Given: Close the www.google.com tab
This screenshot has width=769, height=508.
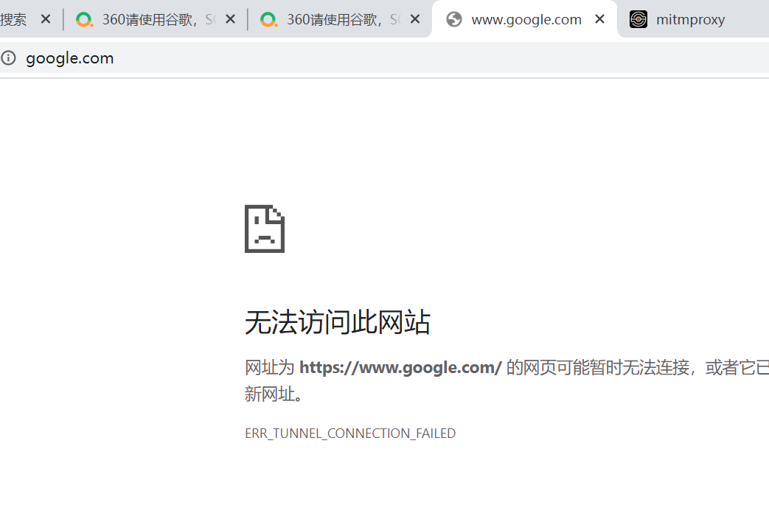Looking at the screenshot, I should 599,19.
